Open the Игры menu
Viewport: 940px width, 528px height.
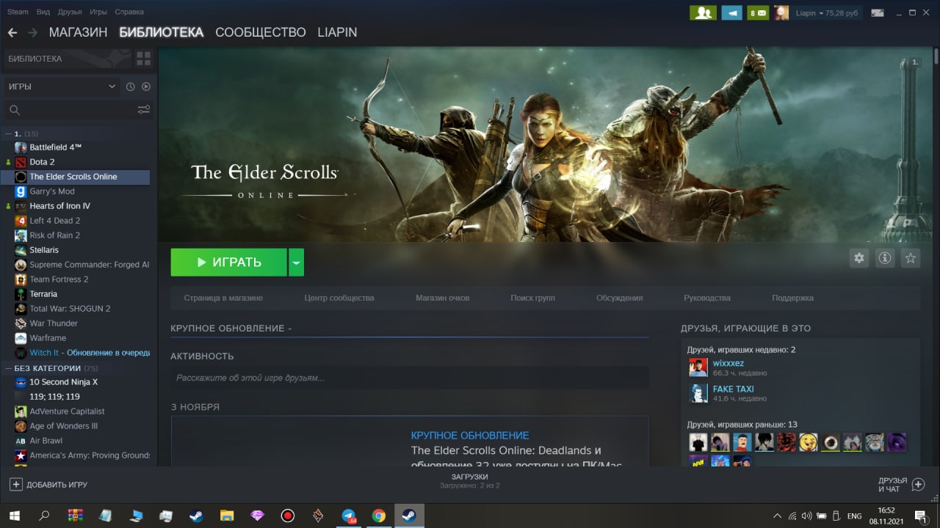(x=98, y=12)
